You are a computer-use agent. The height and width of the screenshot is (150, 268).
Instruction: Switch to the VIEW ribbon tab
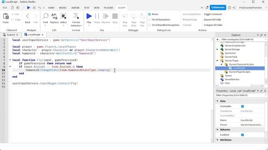pos(97,8)
